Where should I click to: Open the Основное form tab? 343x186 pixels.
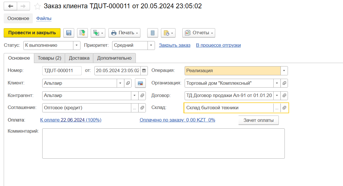point(19,58)
